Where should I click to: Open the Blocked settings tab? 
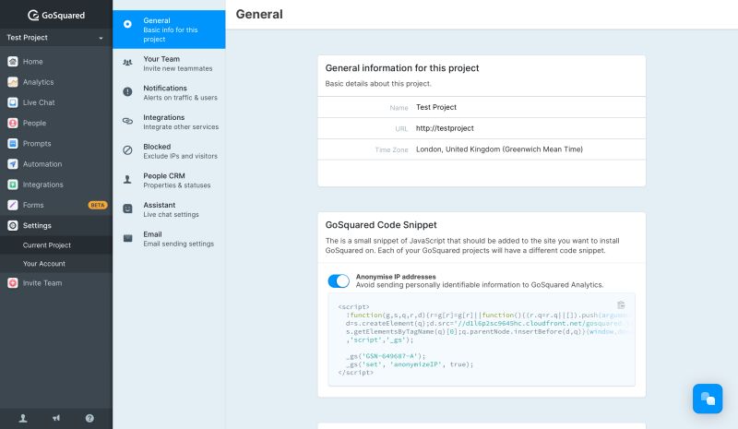coord(169,151)
